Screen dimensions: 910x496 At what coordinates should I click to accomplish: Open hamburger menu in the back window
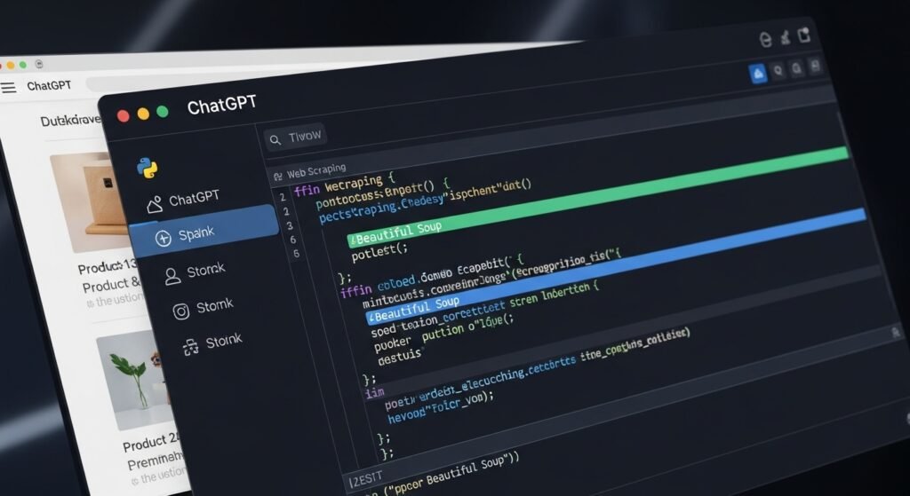(x=8, y=88)
